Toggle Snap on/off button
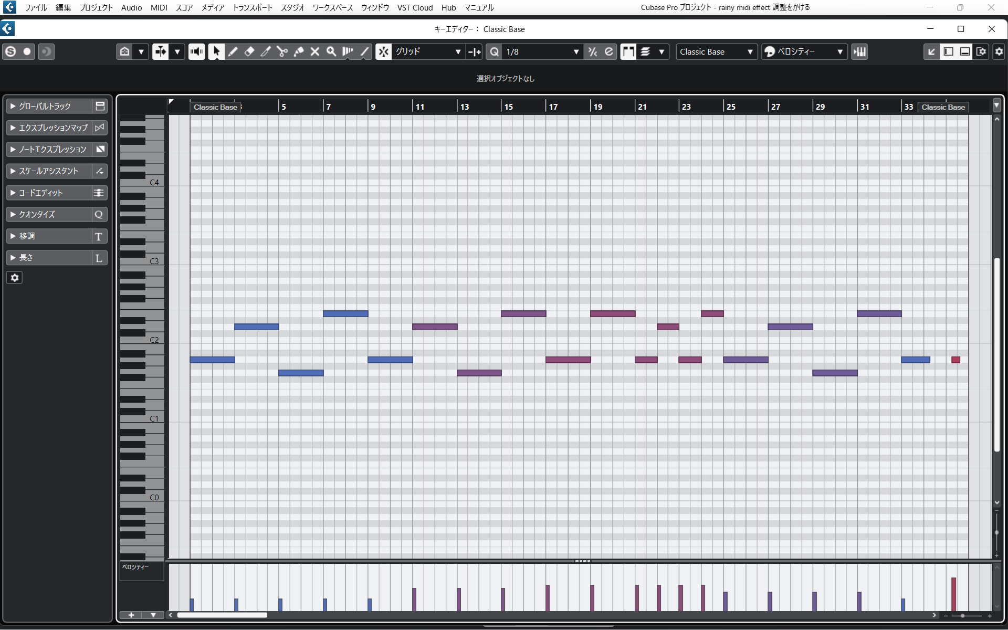The height and width of the screenshot is (630, 1008). 384,51
